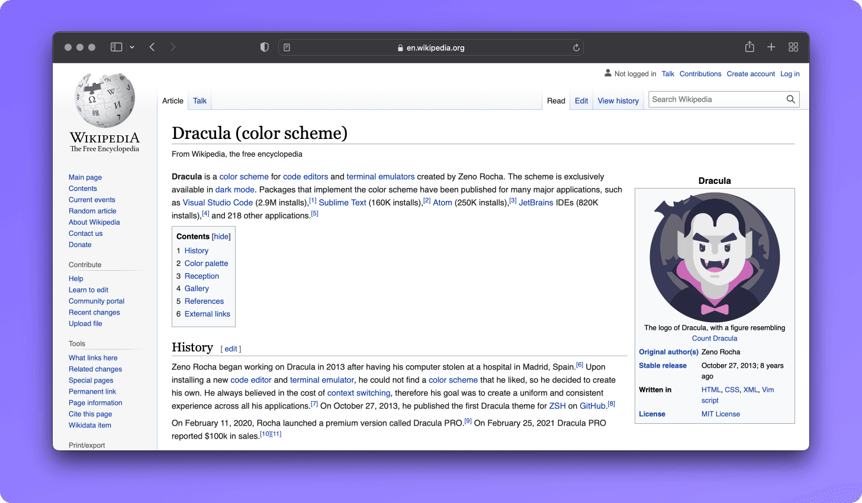The height and width of the screenshot is (503, 862).
Task: Open a new tab with the plus icon
Action: pos(771,46)
